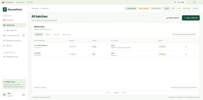Click the Export report button
The height and width of the screenshot is (100, 203).
(172, 18)
